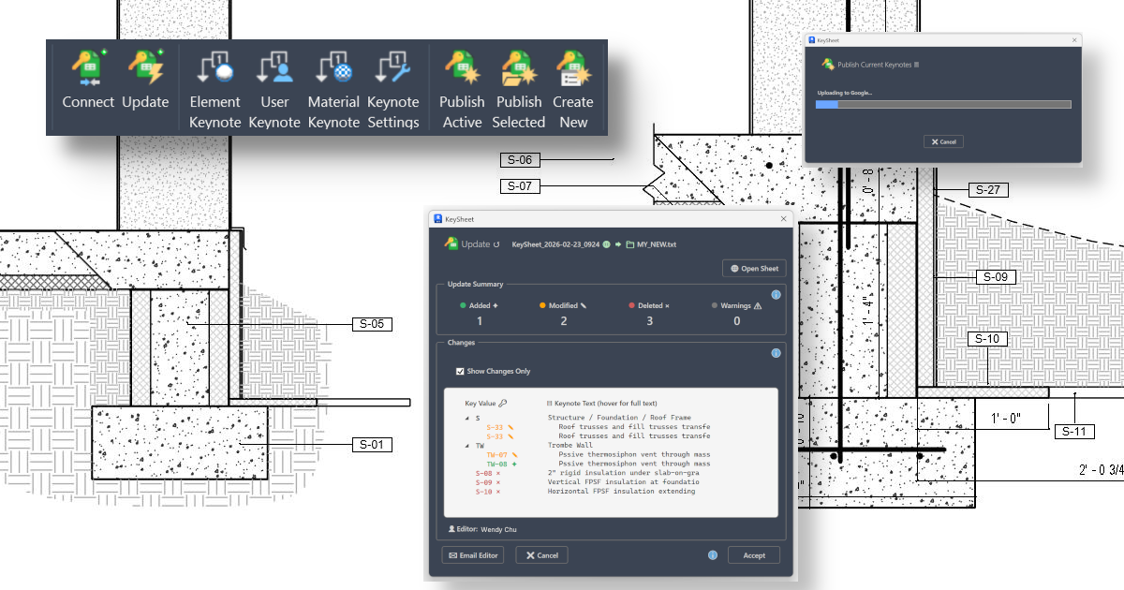Collapse the S keynote group
Viewport: 1124px width, 590px height.
tap(466, 418)
